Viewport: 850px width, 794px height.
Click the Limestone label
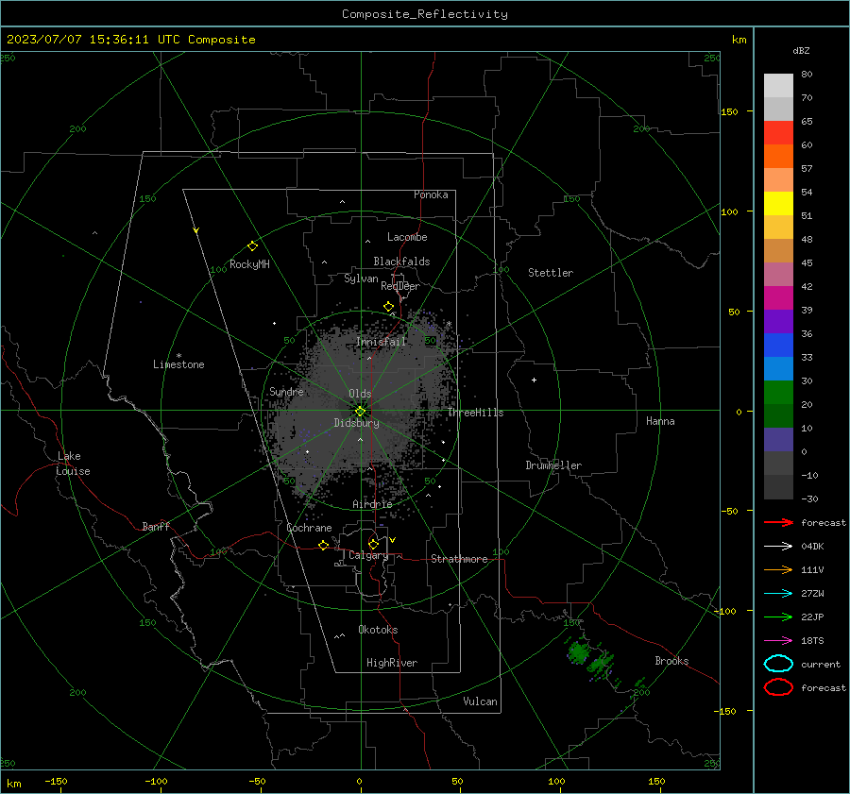tap(178, 364)
